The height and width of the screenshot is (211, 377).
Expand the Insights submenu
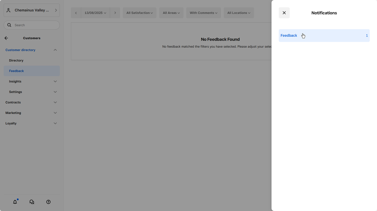(55, 81)
